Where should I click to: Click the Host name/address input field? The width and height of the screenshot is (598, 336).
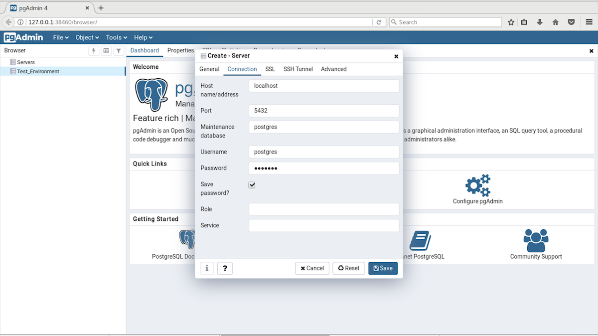tap(324, 86)
